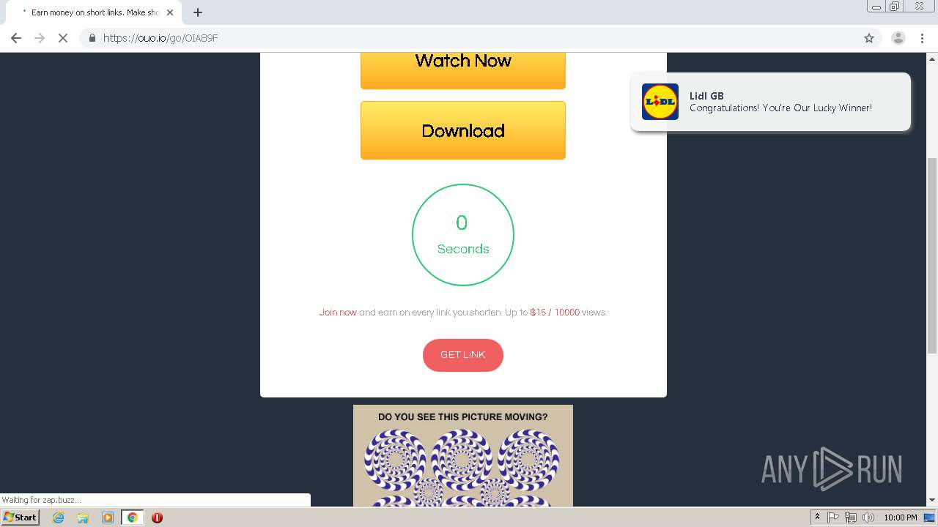Click the page scroll up arrow
This screenshot has height=527, width=938.
click(932, 59)
